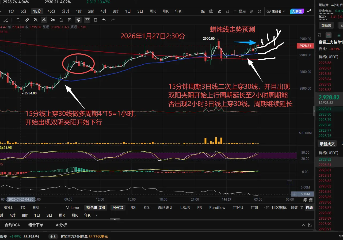Image resolution: width=343 pixels, height=240 pixels.
Task: Toggle the 持仓量 (OI) indicator
Action: tap(96, 208)
